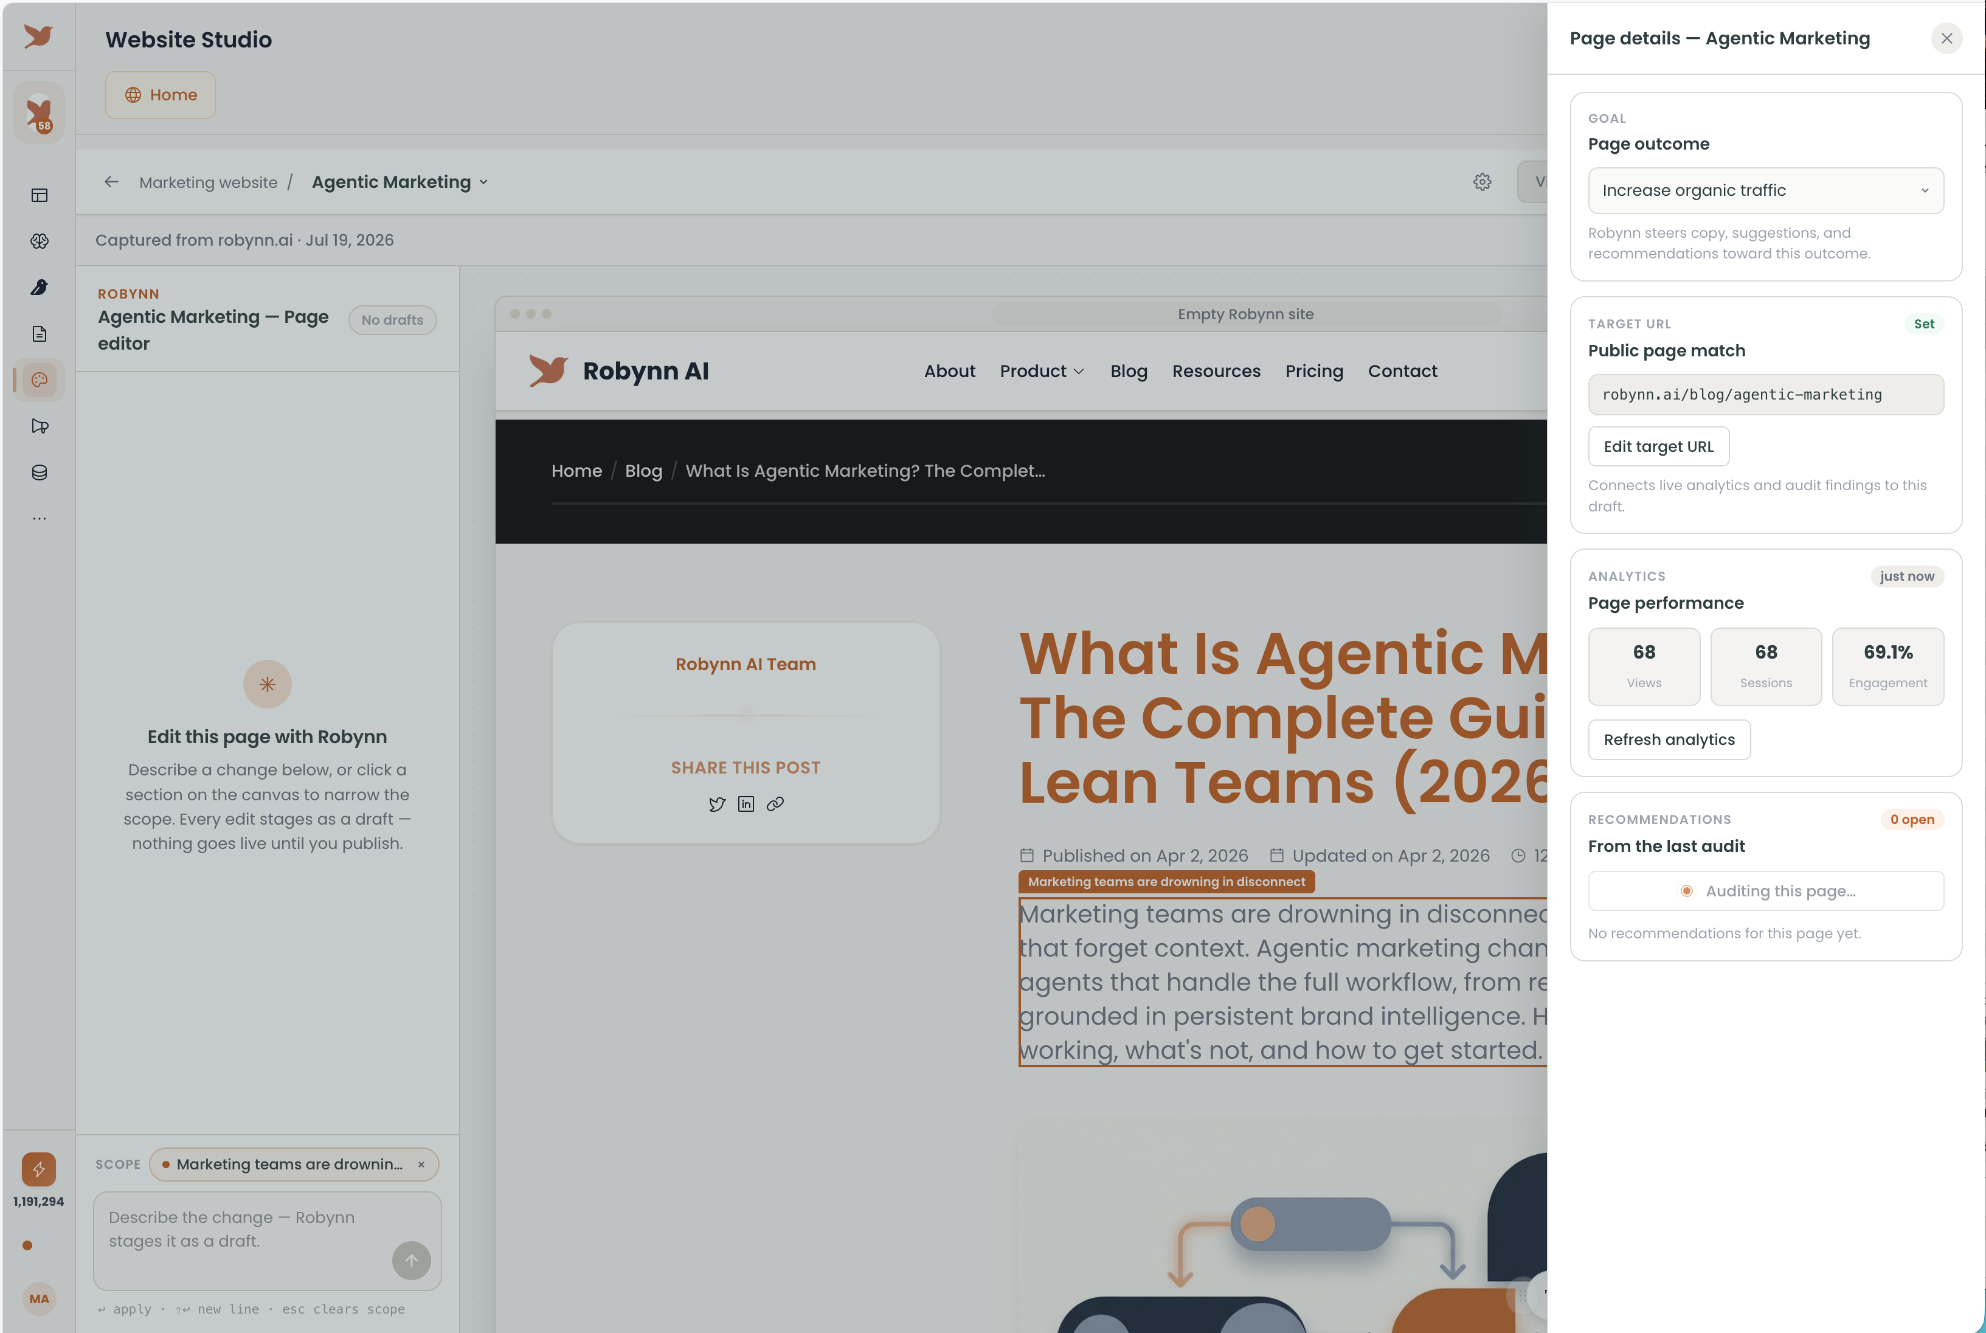The width and height of the screenshot is (1986, 1333).
Task: Click the SHARE THIS POST label
Action: [746, 767]
